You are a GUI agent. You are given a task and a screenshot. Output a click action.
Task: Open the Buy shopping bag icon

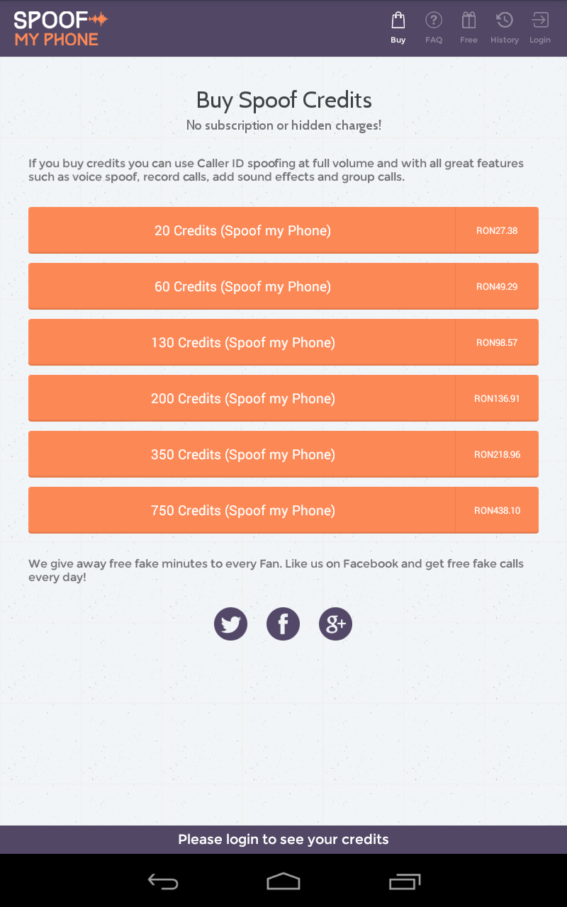coord(398,21)
